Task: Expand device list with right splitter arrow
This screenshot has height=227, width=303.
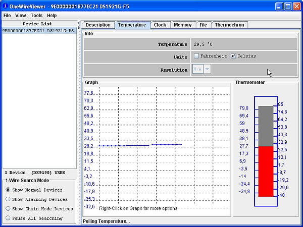Action: pos(79,28)
